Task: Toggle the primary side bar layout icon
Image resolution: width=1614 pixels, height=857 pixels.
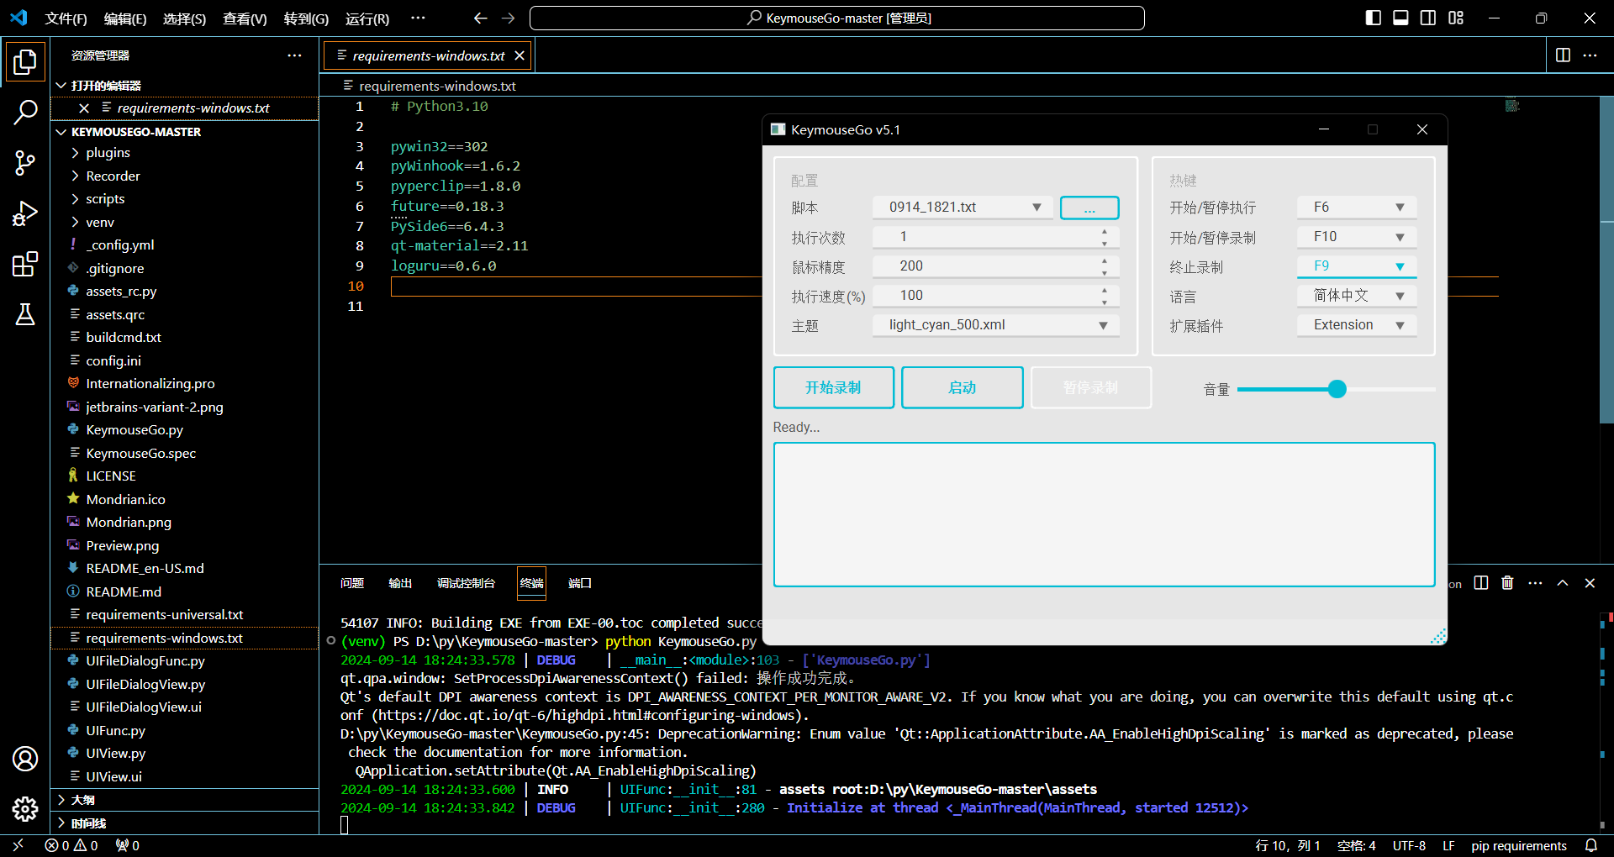Action: pyautogui.click(x=1373, y=18)
